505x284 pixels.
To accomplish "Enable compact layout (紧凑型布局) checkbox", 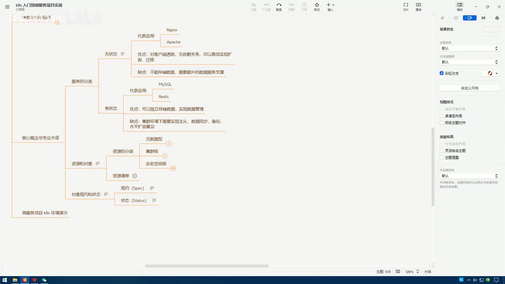I will (442, 116).
